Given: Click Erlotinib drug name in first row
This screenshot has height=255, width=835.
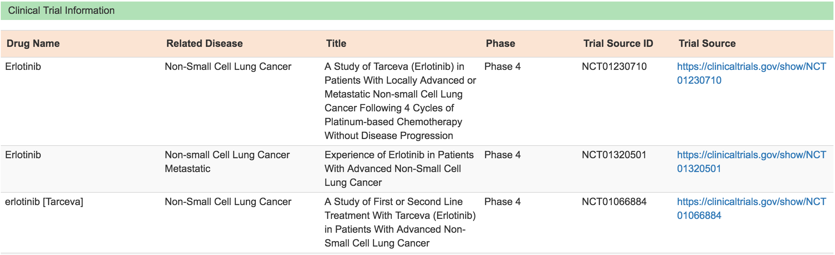Looking at the screenshot, I should [23, 66].
